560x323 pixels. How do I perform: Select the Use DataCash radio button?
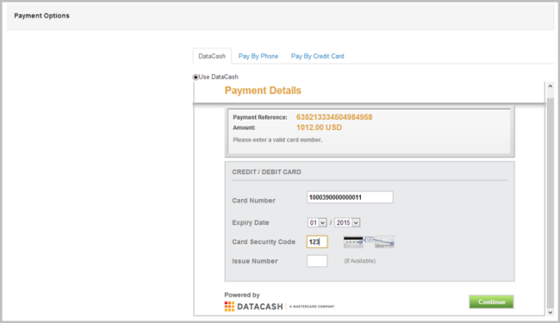[196, 78]
